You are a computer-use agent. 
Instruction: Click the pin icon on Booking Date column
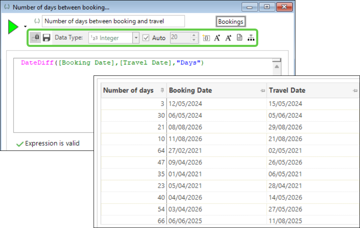262,91
